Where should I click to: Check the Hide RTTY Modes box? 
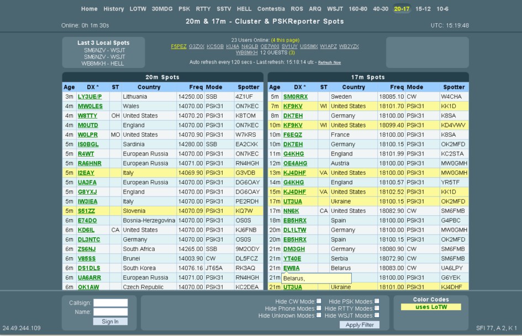coord(377,308)
